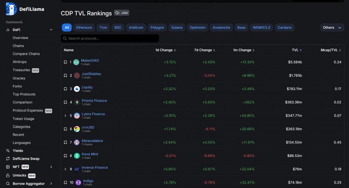Click the DefiLlama logo icon
Viewport: 349px width, 188px height.
11,8
